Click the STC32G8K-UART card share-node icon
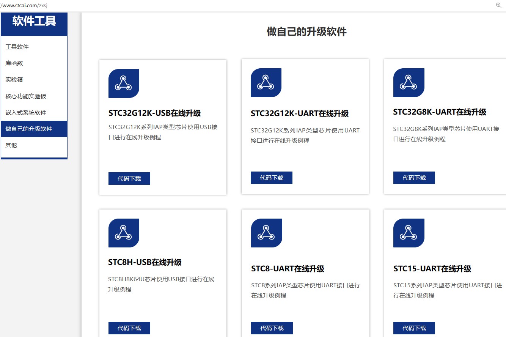Viewport: 506px width, 337px height. 409,83
